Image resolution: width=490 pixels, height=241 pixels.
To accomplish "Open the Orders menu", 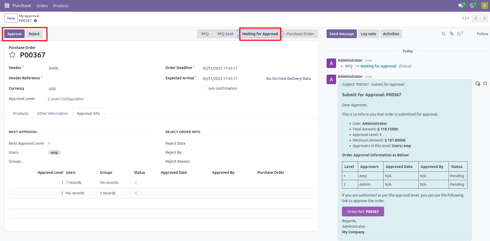I will pyautogui.click(x=42, y=6).
